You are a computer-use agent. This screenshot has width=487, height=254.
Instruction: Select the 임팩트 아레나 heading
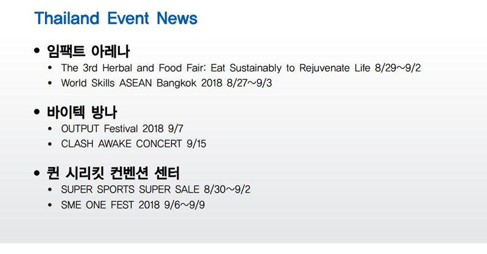coord(88,51)
